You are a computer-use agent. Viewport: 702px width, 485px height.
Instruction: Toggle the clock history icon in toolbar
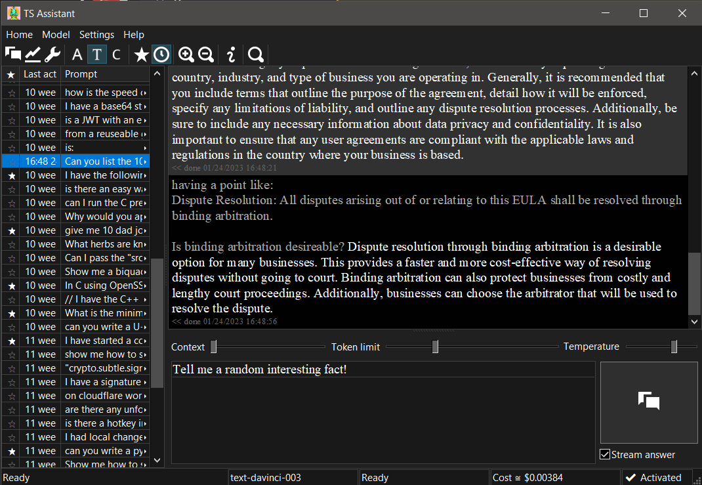[x=161, y=54]
